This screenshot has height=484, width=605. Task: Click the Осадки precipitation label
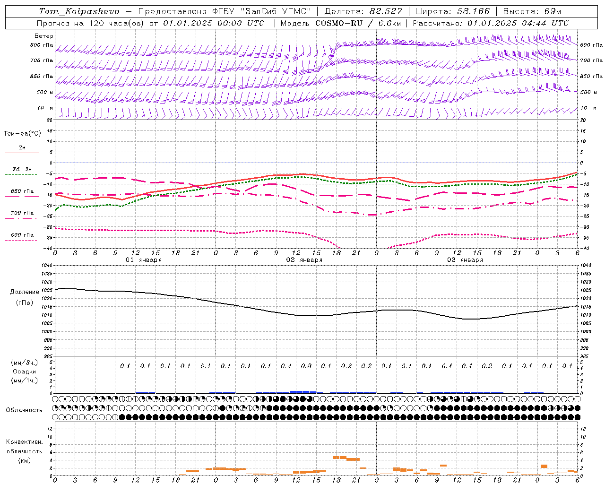24,372
